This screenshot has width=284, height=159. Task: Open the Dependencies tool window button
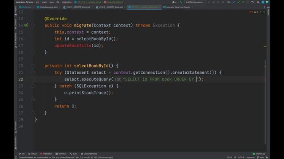pos(89,154)
